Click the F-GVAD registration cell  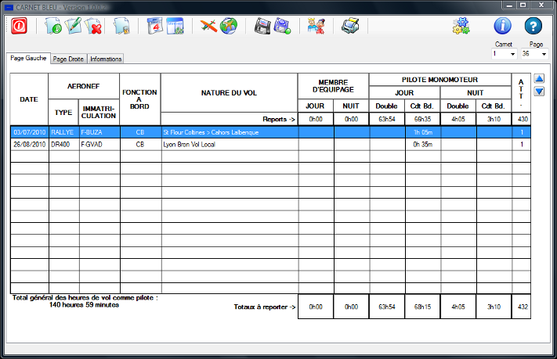click(x=99, y=145)
